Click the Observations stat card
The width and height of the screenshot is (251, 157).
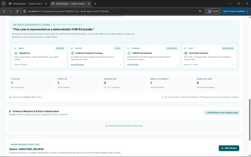tap(124, 83)
